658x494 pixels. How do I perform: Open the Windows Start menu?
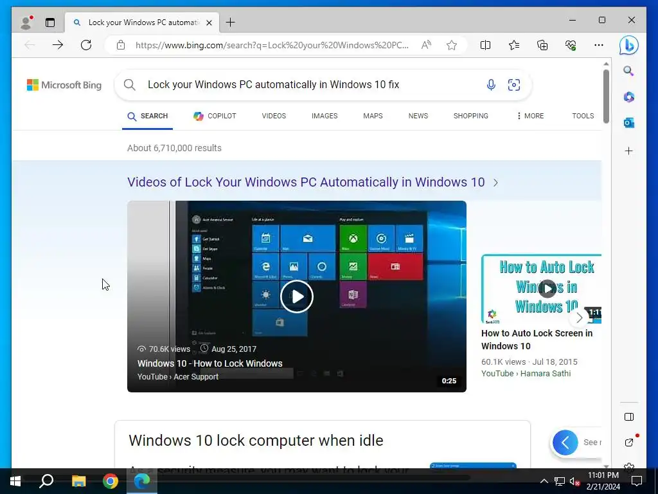[x=15, y=481]
